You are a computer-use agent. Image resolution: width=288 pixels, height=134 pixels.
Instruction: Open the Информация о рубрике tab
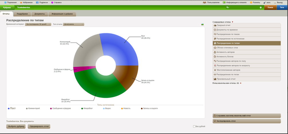click(62, 14)
